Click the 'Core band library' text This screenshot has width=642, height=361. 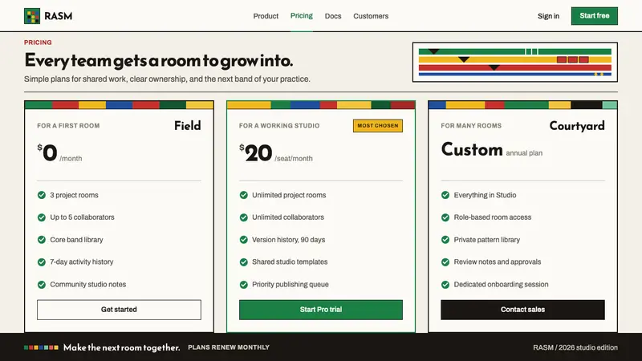[x=76, y=240]
